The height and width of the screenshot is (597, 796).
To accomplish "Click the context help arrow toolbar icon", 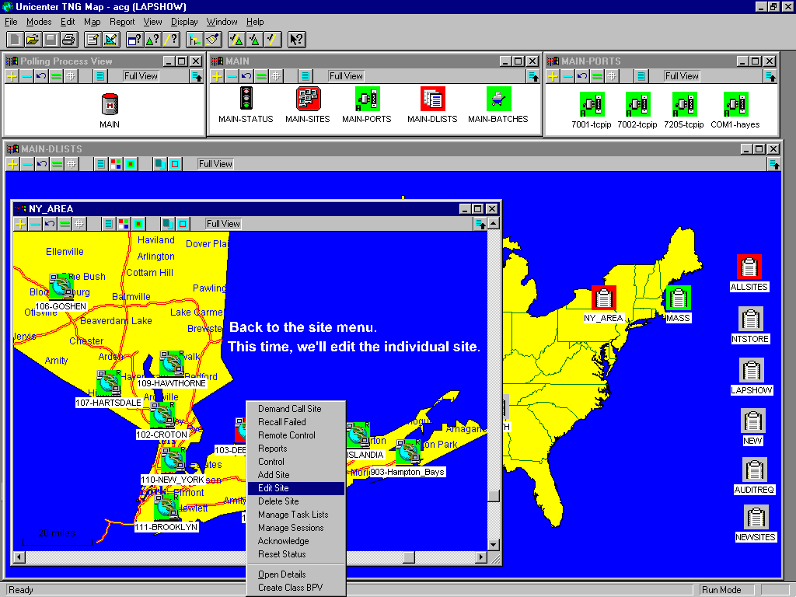I will coord(296,39).
